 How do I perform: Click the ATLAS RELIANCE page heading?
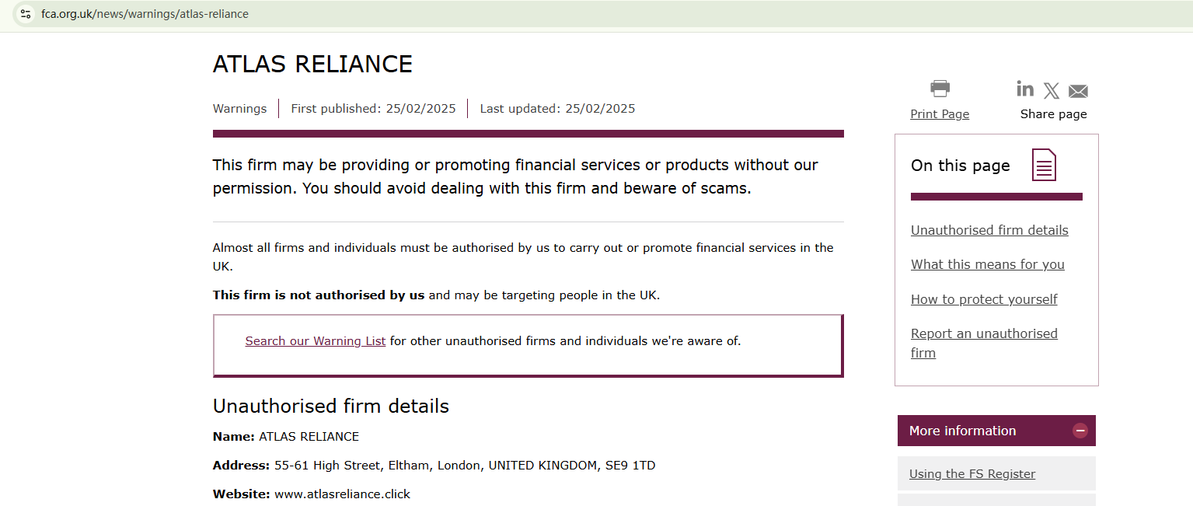(312, 64)
